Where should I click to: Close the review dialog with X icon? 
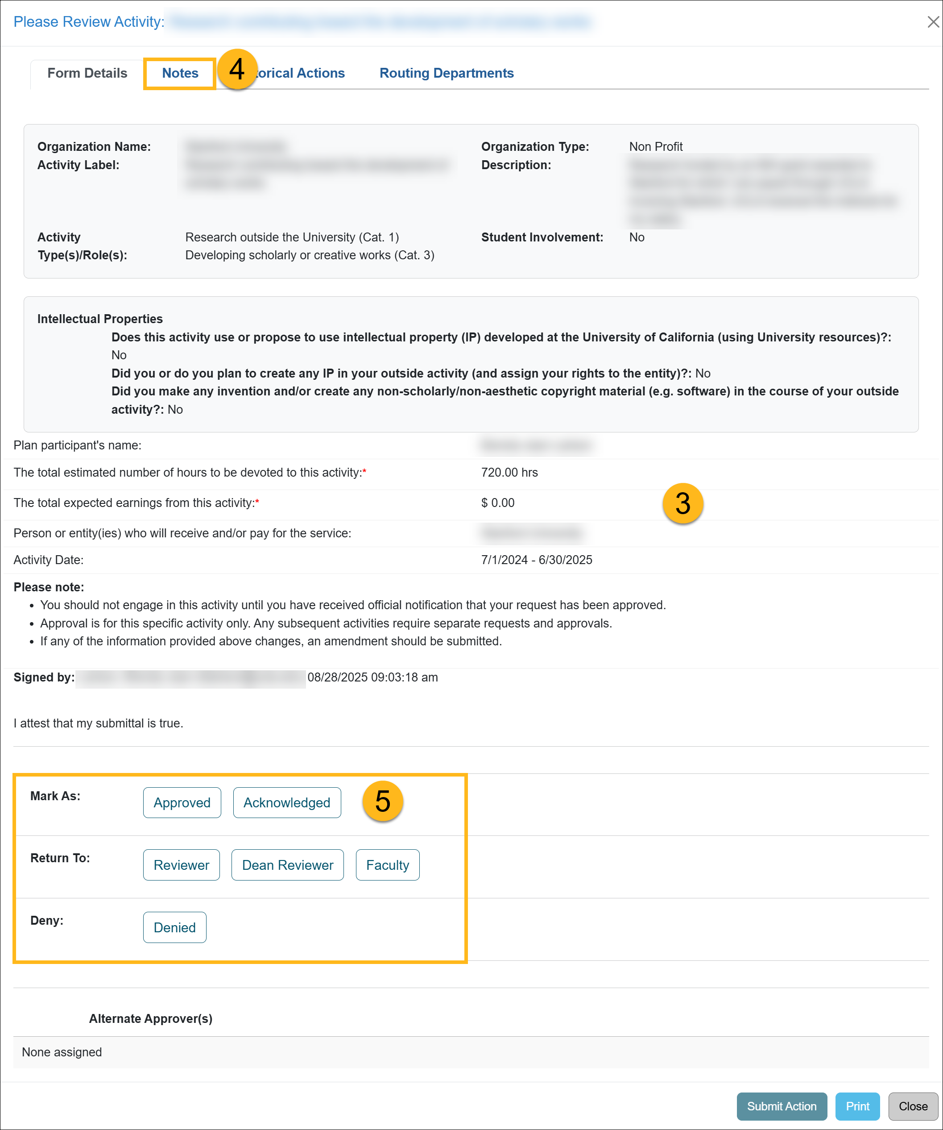(x=933, y=21)
